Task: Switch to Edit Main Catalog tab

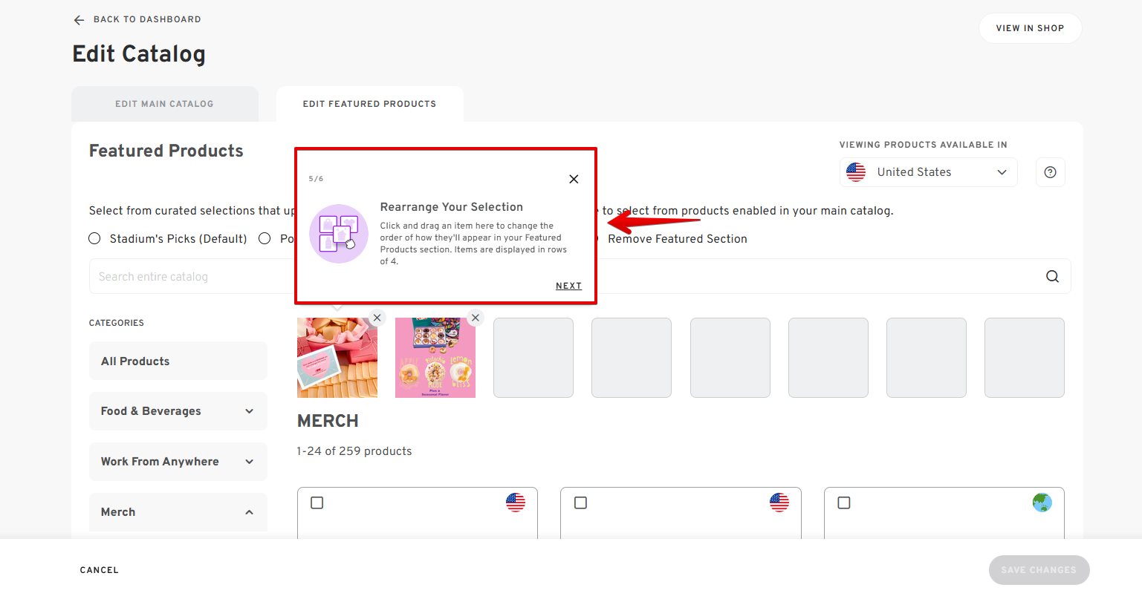Action: (x=164, y=104)
